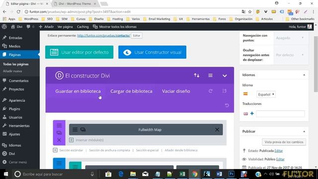Open the Español language dropdown
318x179 pixels.
pyautogui.click(x=266, y=94)
